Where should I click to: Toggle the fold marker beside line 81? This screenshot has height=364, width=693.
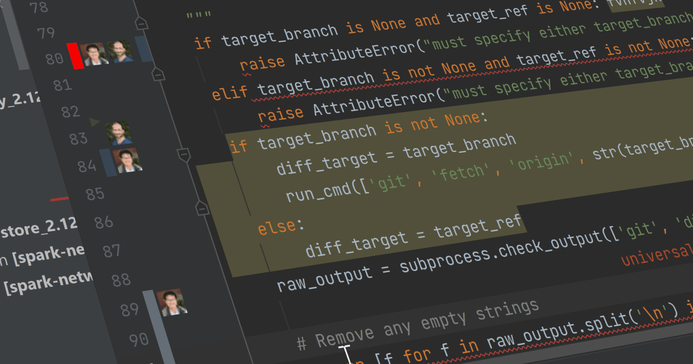coord(158,75)
